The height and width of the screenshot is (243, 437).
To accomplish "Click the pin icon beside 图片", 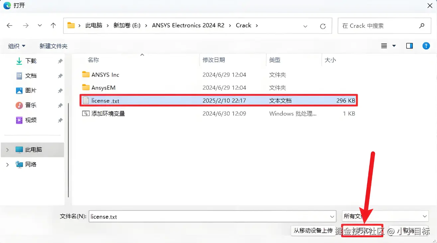I will (x=60, y=91).
